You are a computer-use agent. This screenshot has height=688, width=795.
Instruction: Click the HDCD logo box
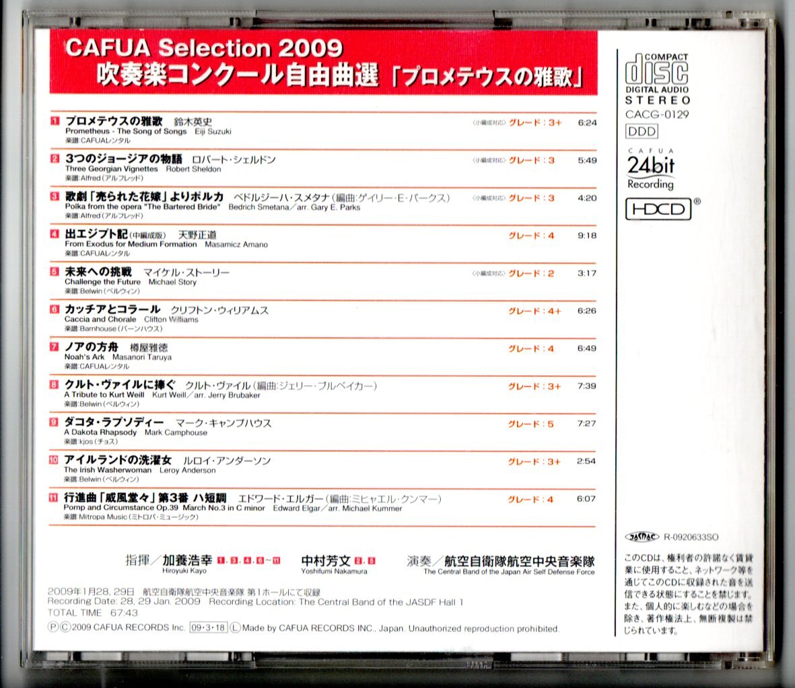click(658, 209)
